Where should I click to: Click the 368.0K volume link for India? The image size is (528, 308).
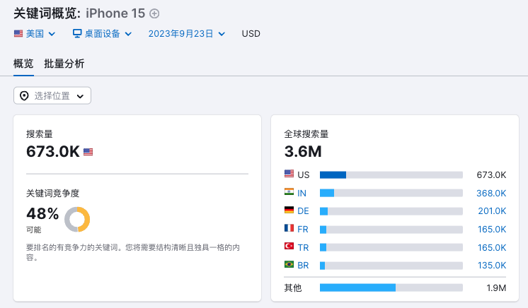click(491, 194)
